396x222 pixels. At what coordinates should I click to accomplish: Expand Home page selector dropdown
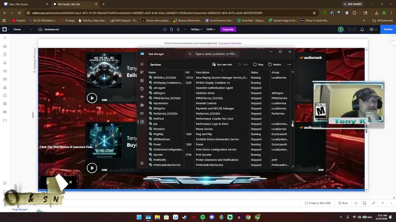tap(31, 29)
